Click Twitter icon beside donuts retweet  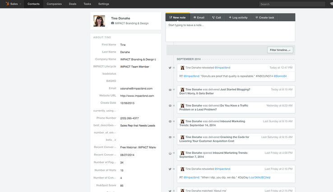click(170, 68)
